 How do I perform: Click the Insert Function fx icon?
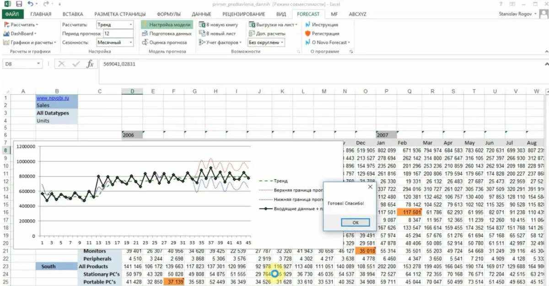point(90,64)
